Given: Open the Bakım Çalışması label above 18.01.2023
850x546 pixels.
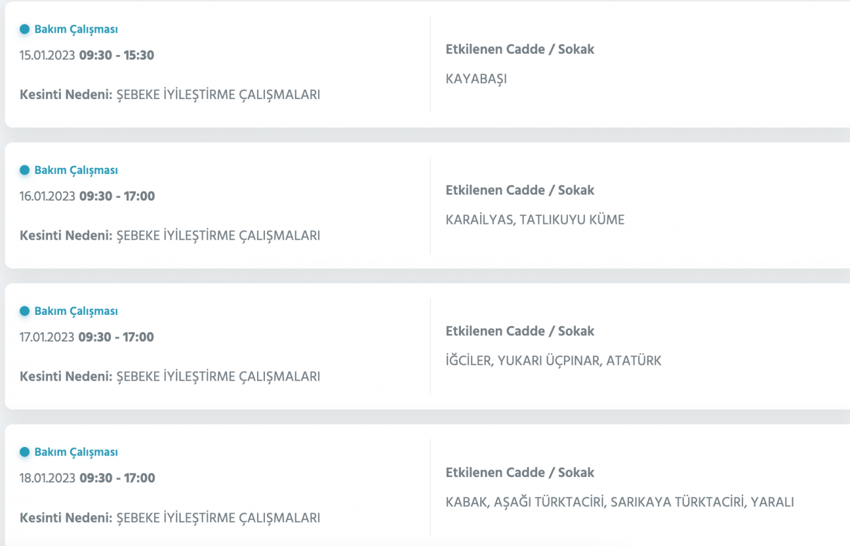Looking at the screenshot, I should tap(76, 452).
